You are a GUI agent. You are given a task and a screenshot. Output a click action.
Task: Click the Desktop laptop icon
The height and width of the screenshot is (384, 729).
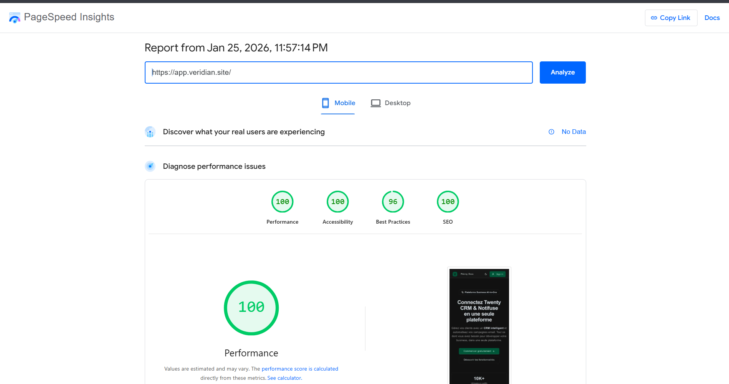[375, 103]
